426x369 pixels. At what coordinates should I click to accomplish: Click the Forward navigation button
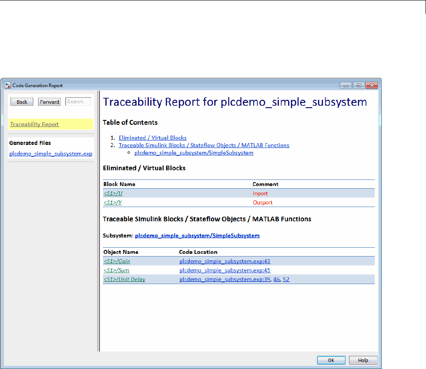[49, 102]
